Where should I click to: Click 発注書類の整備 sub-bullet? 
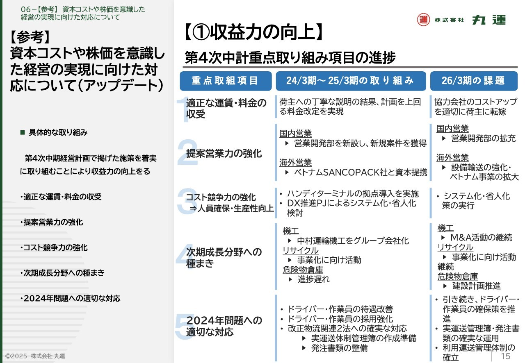click(339, 348)
